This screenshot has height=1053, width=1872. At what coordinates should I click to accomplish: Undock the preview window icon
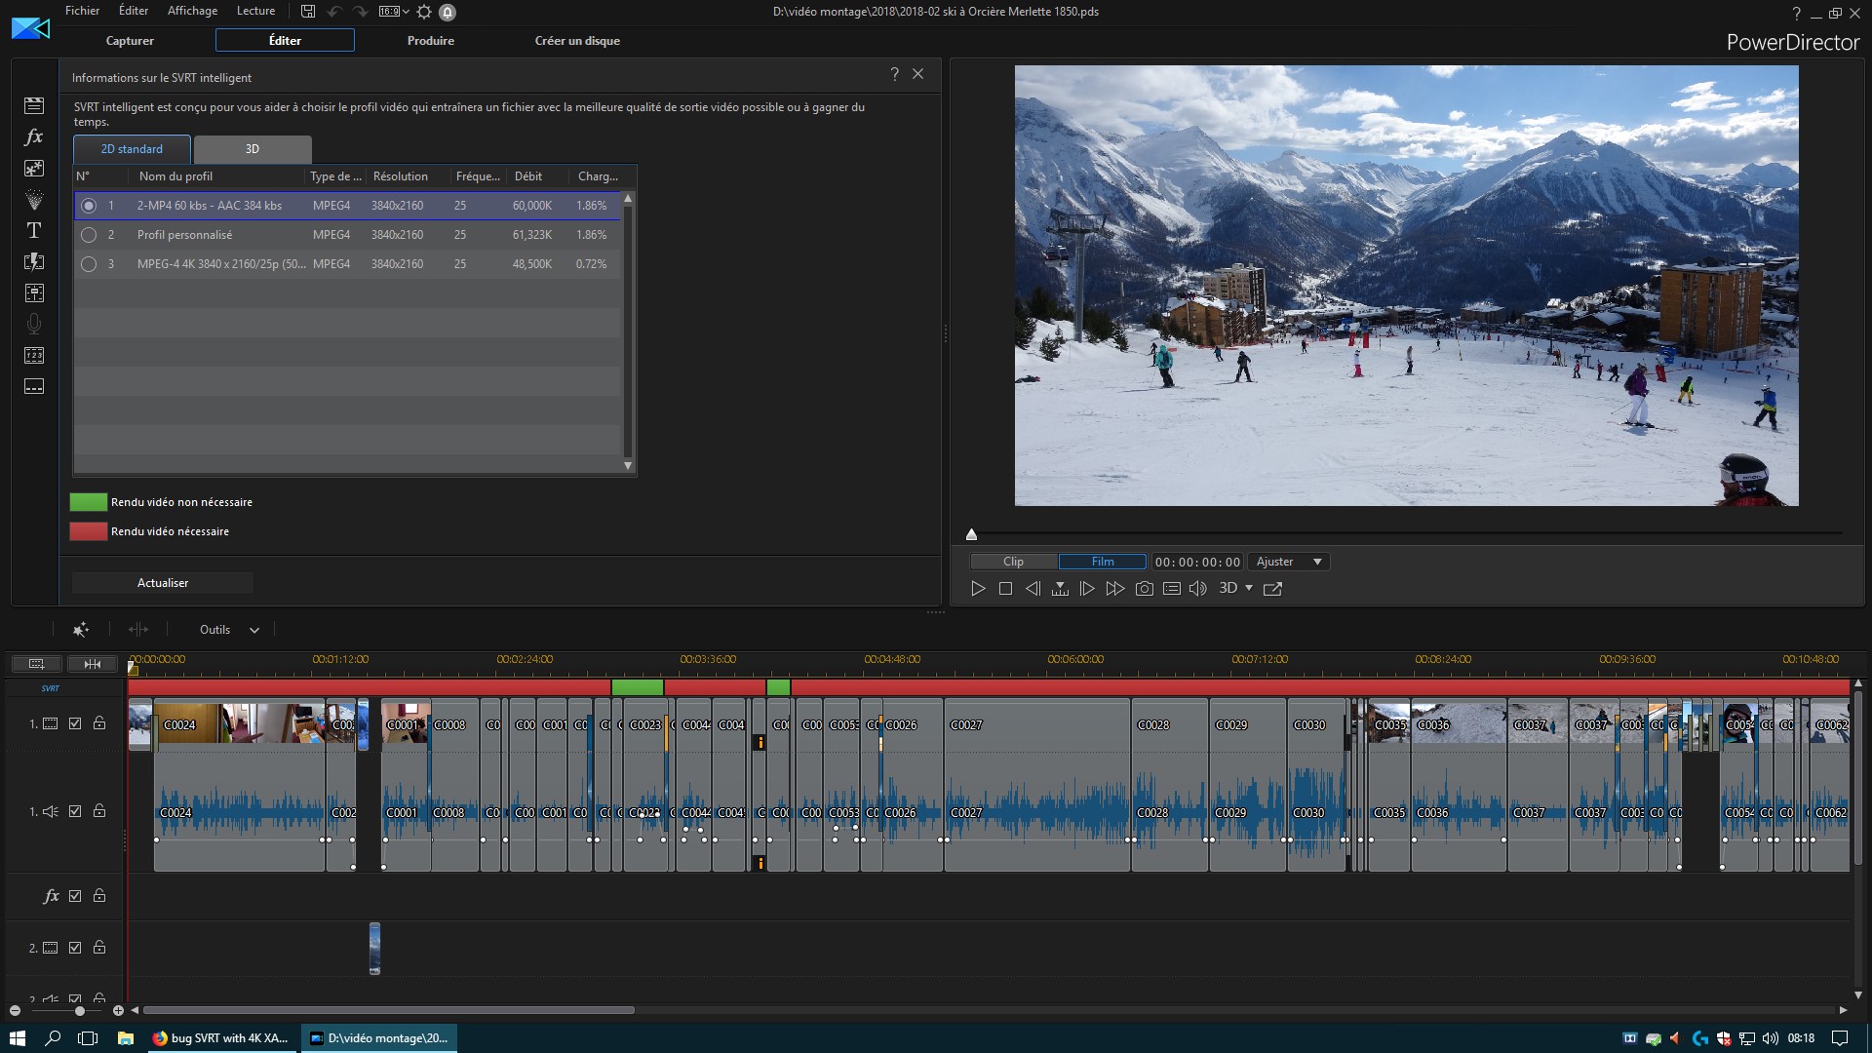(1272, 589)
